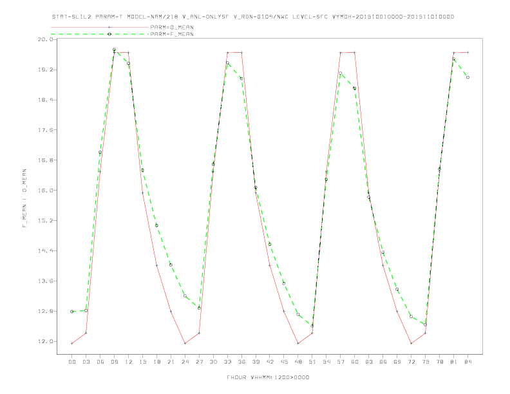The height and width of the screenshot is (394, 510).
Task: Click the x-axis title FHOUR VHHMM
Action: (268, 377)
